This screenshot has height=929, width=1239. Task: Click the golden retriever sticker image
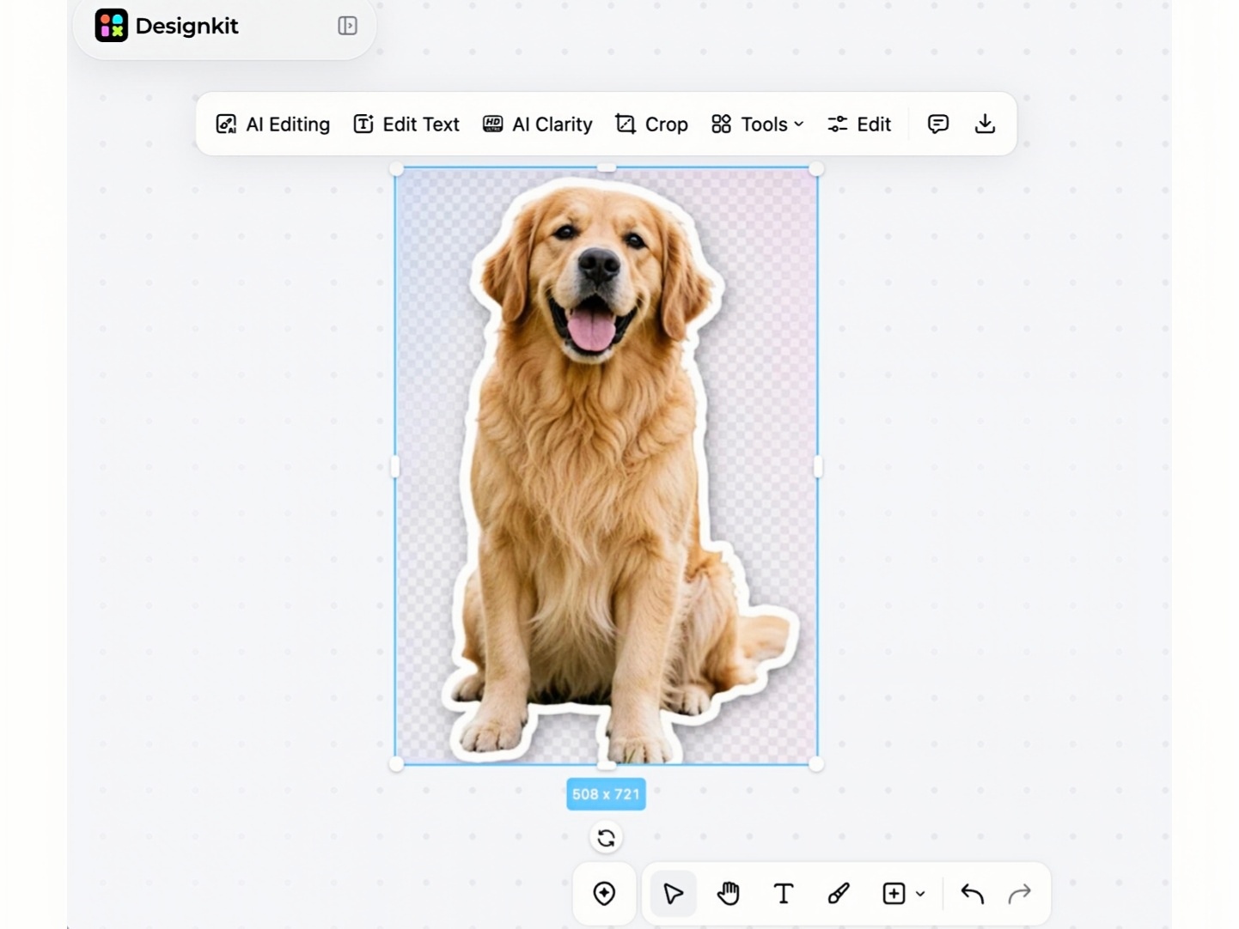click(606, 466)
